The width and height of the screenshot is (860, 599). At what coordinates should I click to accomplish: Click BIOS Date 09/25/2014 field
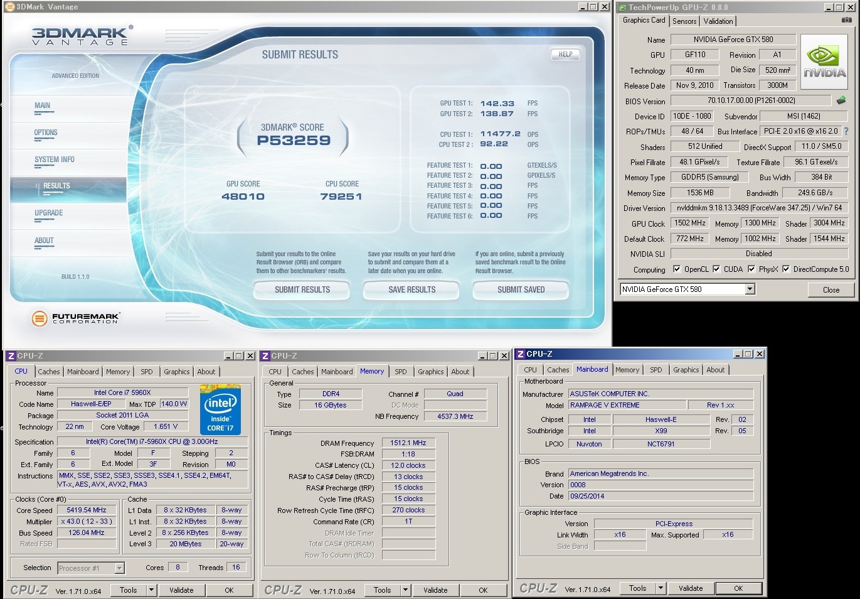[661, 496]
